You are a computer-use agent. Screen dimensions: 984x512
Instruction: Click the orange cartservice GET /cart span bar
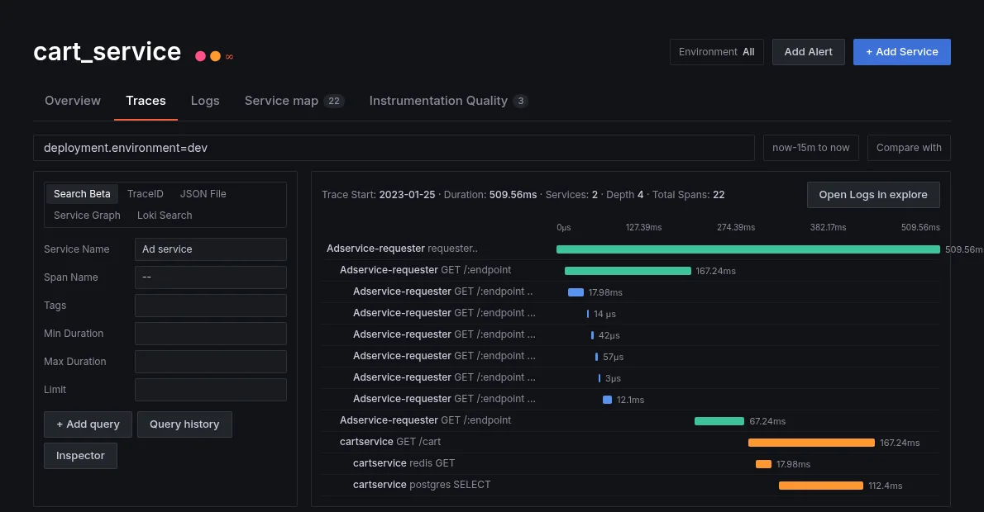811,443
